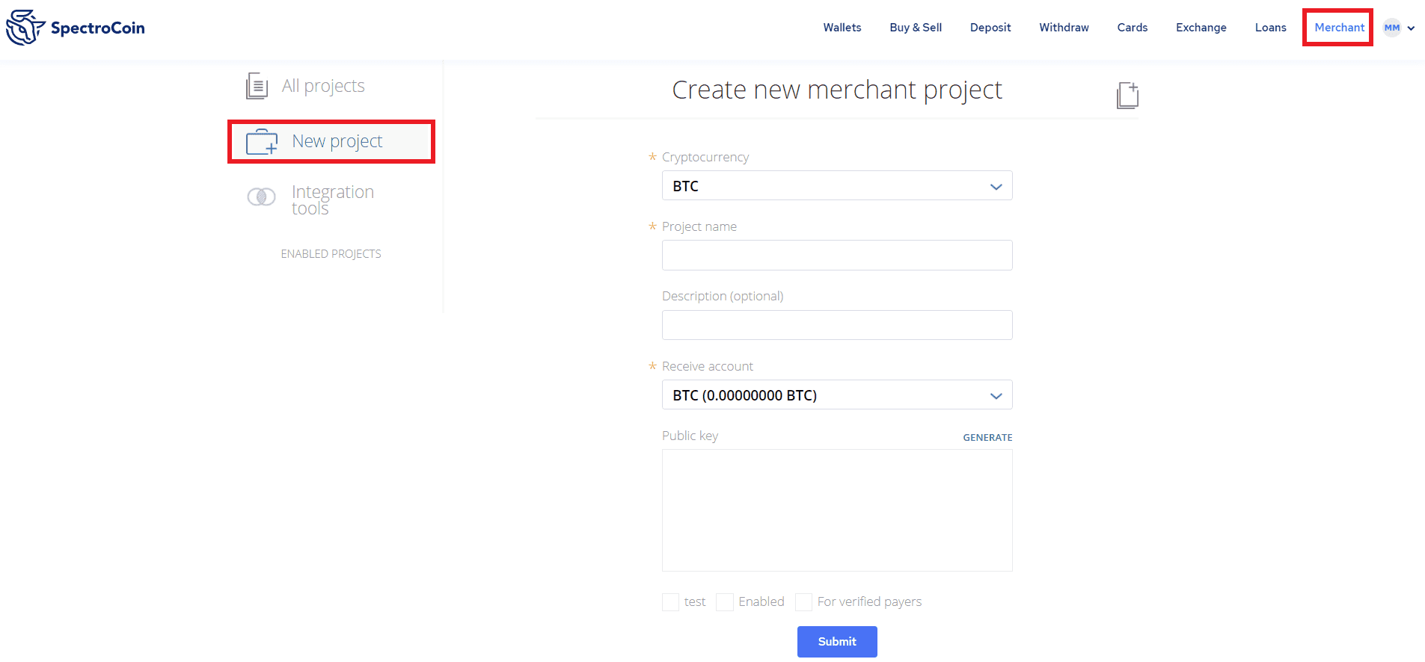
Task: Select the Merchant menu item
Action: 1339,28
